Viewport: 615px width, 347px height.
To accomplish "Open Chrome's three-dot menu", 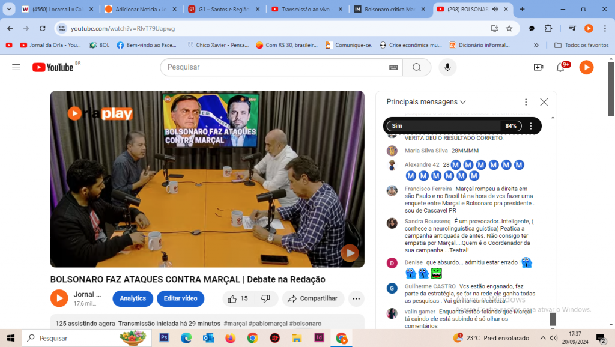I will 605,28.
